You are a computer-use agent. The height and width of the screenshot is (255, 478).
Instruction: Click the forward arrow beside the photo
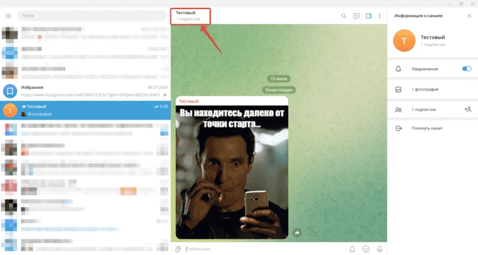tap(297, 233)
